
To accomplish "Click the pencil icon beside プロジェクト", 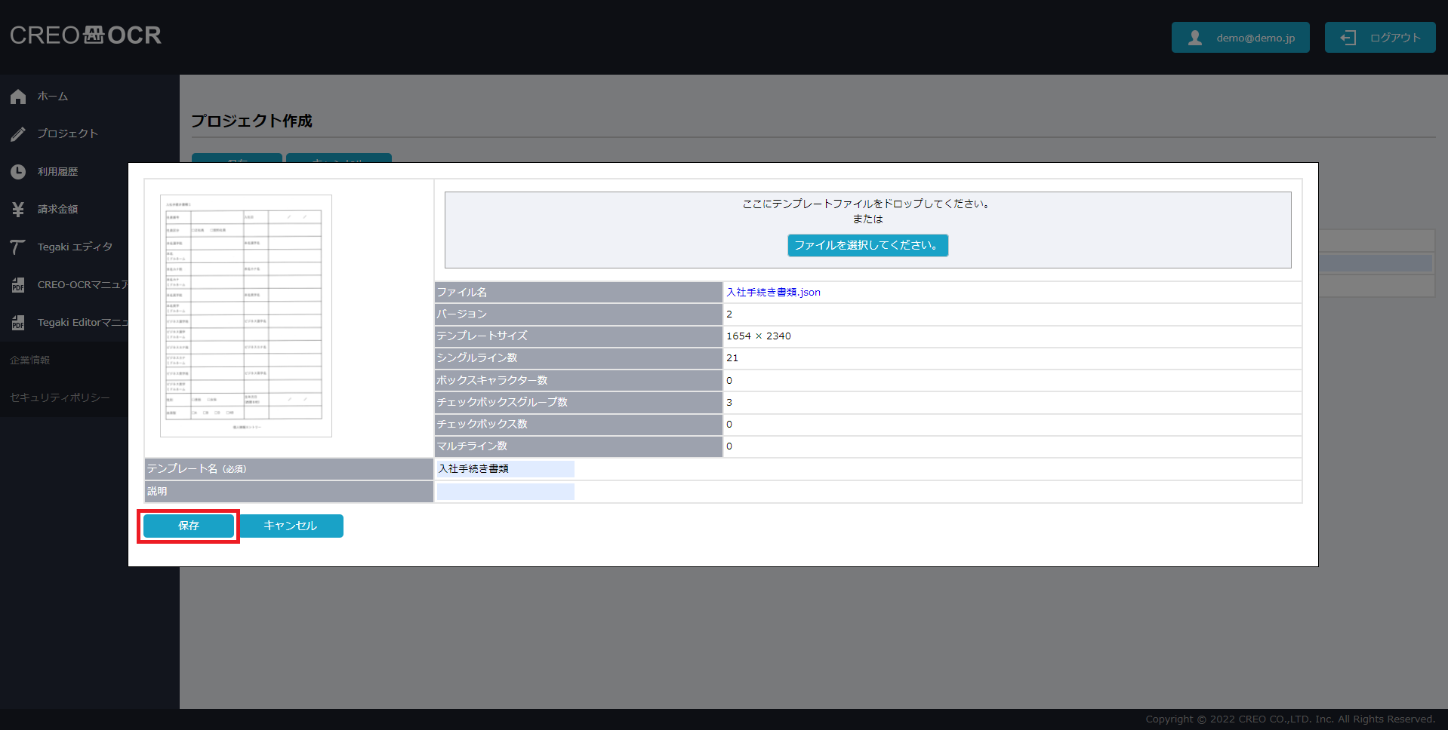I will [18, 134].
